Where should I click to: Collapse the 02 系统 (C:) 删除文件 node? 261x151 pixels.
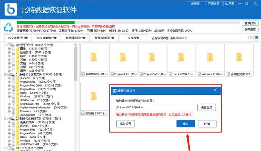pos(5,119)
